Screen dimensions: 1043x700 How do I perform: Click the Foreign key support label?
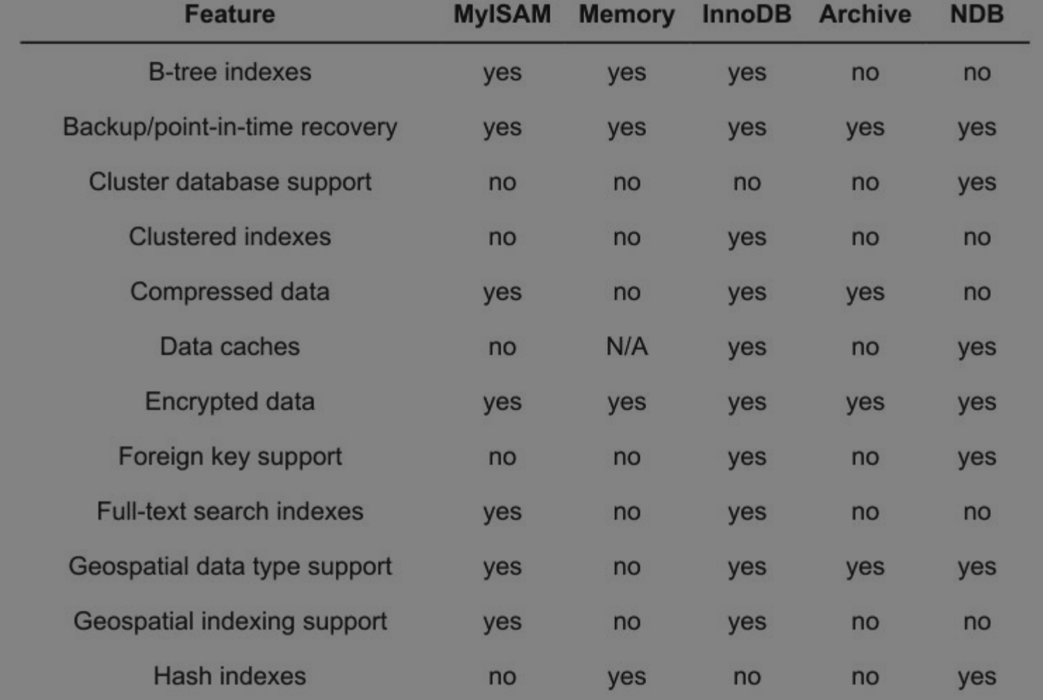click(x=229, y=456)
